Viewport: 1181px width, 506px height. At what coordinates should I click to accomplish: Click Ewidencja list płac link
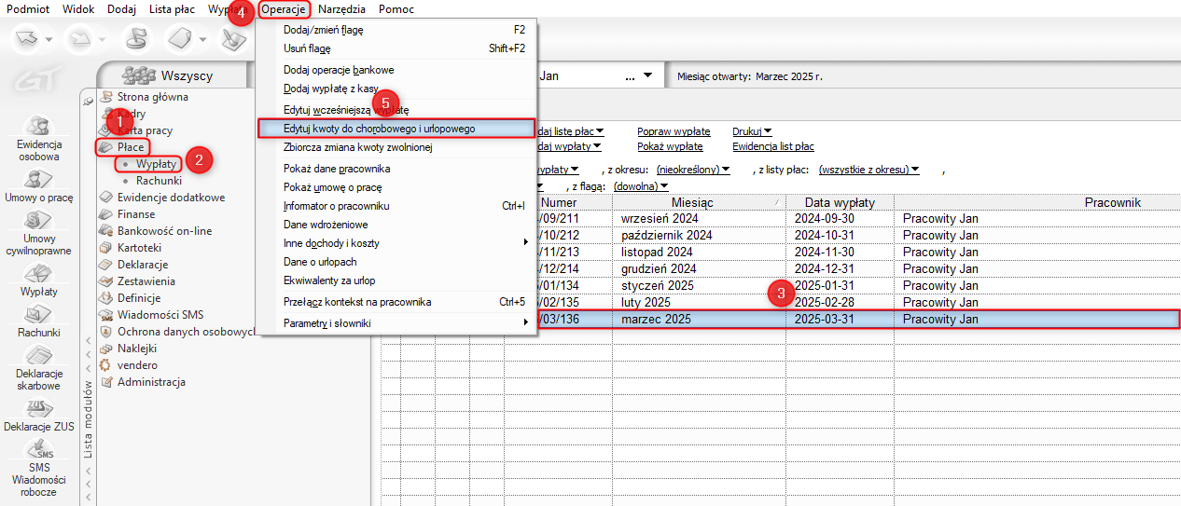click(x=773, y=146)
